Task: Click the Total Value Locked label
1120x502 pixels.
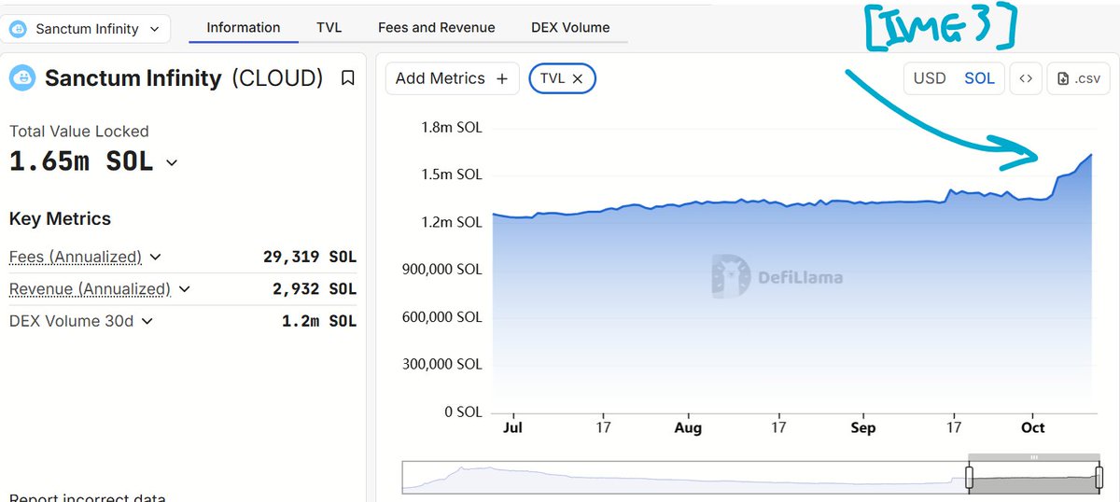Action: click(79, 132)
